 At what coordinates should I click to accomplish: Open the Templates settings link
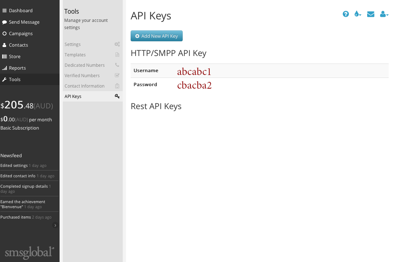coord(75,55)
